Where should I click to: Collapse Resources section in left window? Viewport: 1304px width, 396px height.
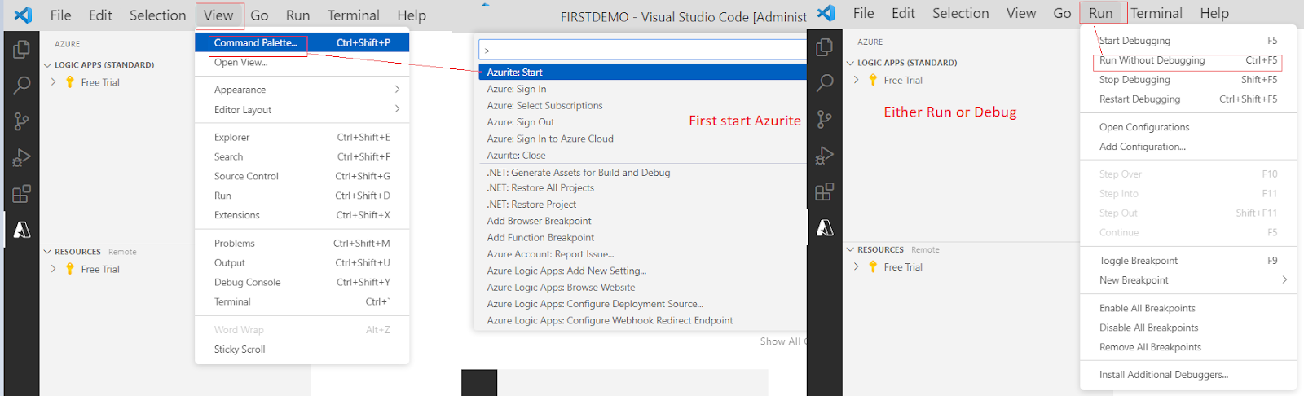pyautogui.click(x=47, y=252)
